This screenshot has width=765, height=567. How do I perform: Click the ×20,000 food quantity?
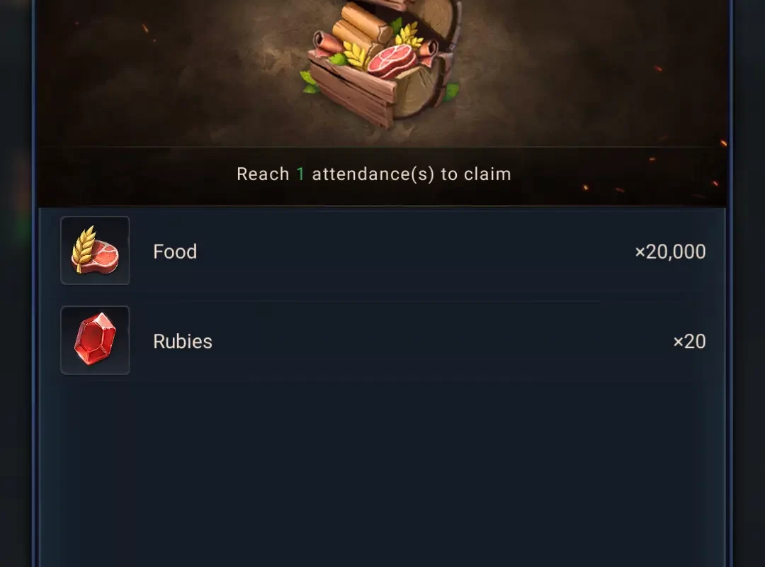(x=670, y=252)
